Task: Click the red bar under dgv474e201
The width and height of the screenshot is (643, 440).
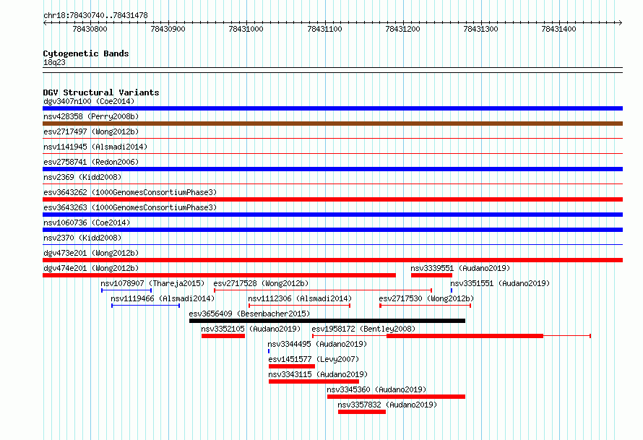Action: 219,275
